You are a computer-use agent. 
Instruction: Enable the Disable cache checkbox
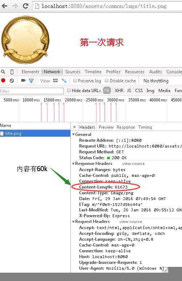coord(107,80)
